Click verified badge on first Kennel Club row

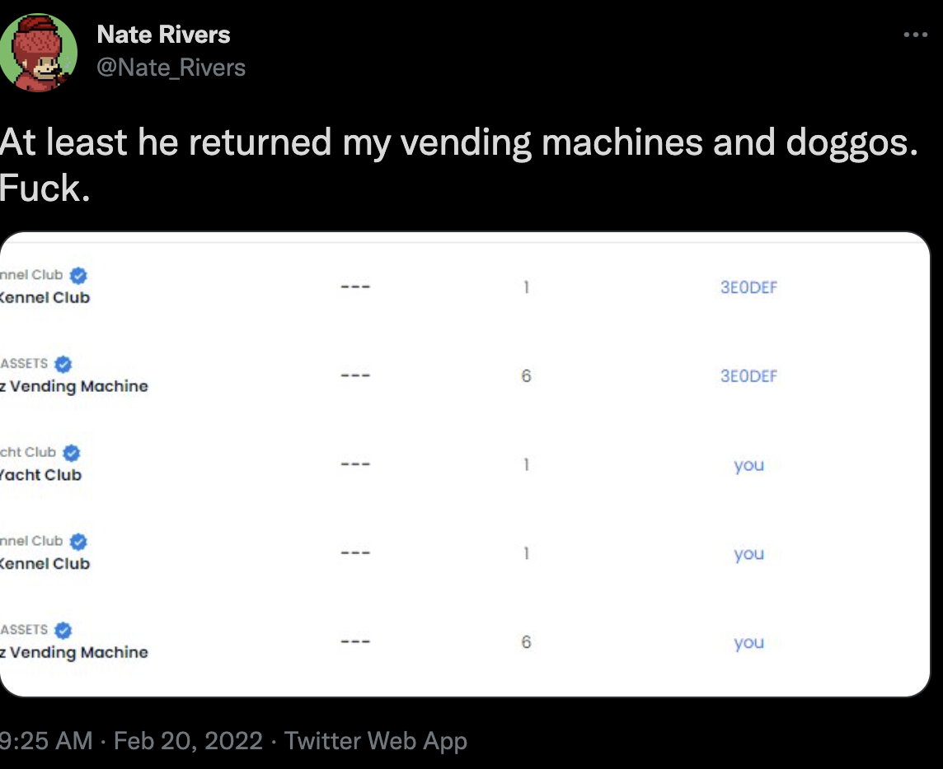[78, 275]
